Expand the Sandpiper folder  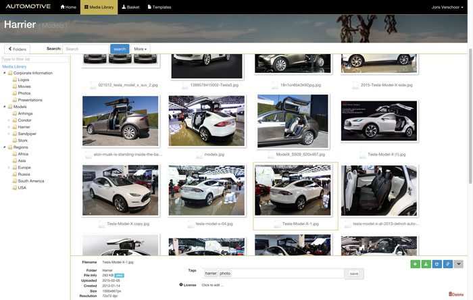coord(9,134)
